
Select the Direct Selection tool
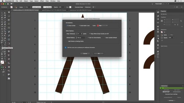pyautogui.click(x=5, y=13)
